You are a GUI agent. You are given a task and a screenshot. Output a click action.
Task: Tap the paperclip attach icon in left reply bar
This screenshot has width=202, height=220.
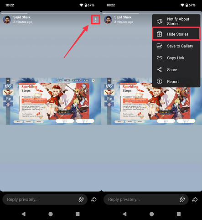81,199
